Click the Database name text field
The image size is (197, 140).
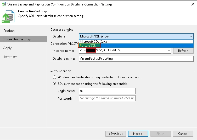[136, 59]
